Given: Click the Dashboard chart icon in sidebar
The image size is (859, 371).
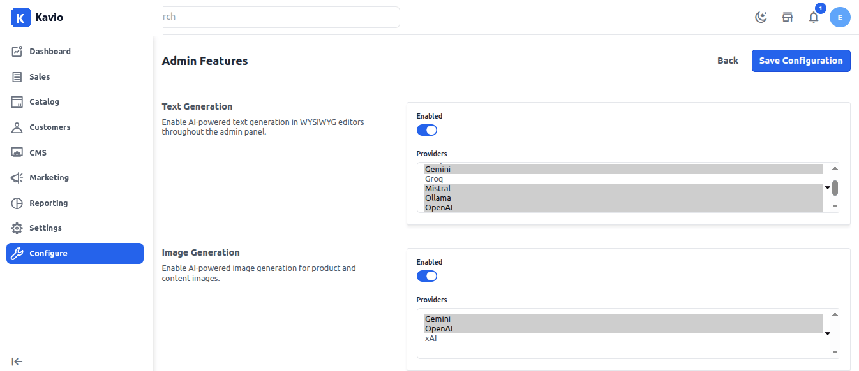Looking at the screenshot, I should (x=17, y=52).
